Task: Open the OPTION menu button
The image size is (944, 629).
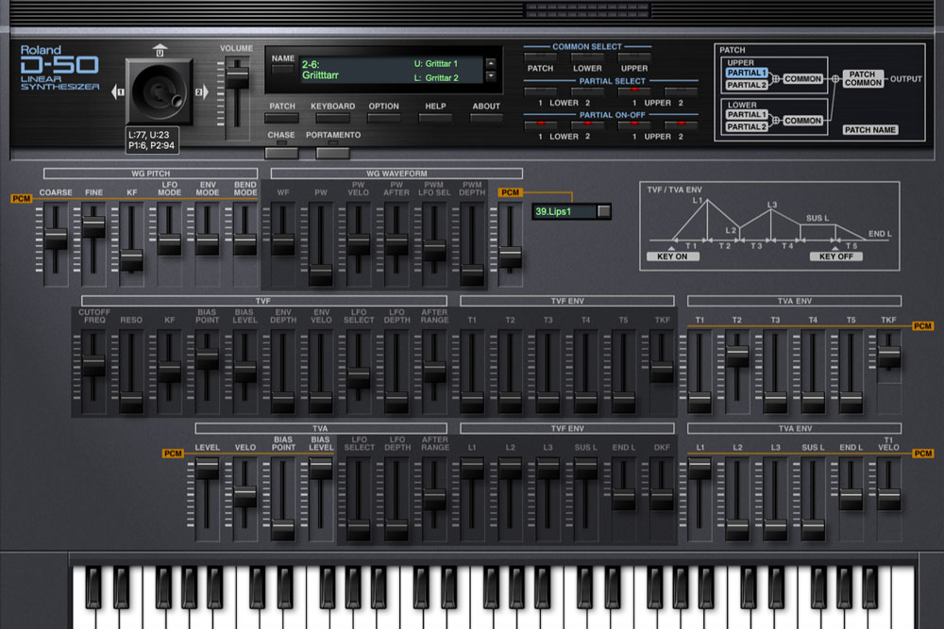Action: coord(383,118)
